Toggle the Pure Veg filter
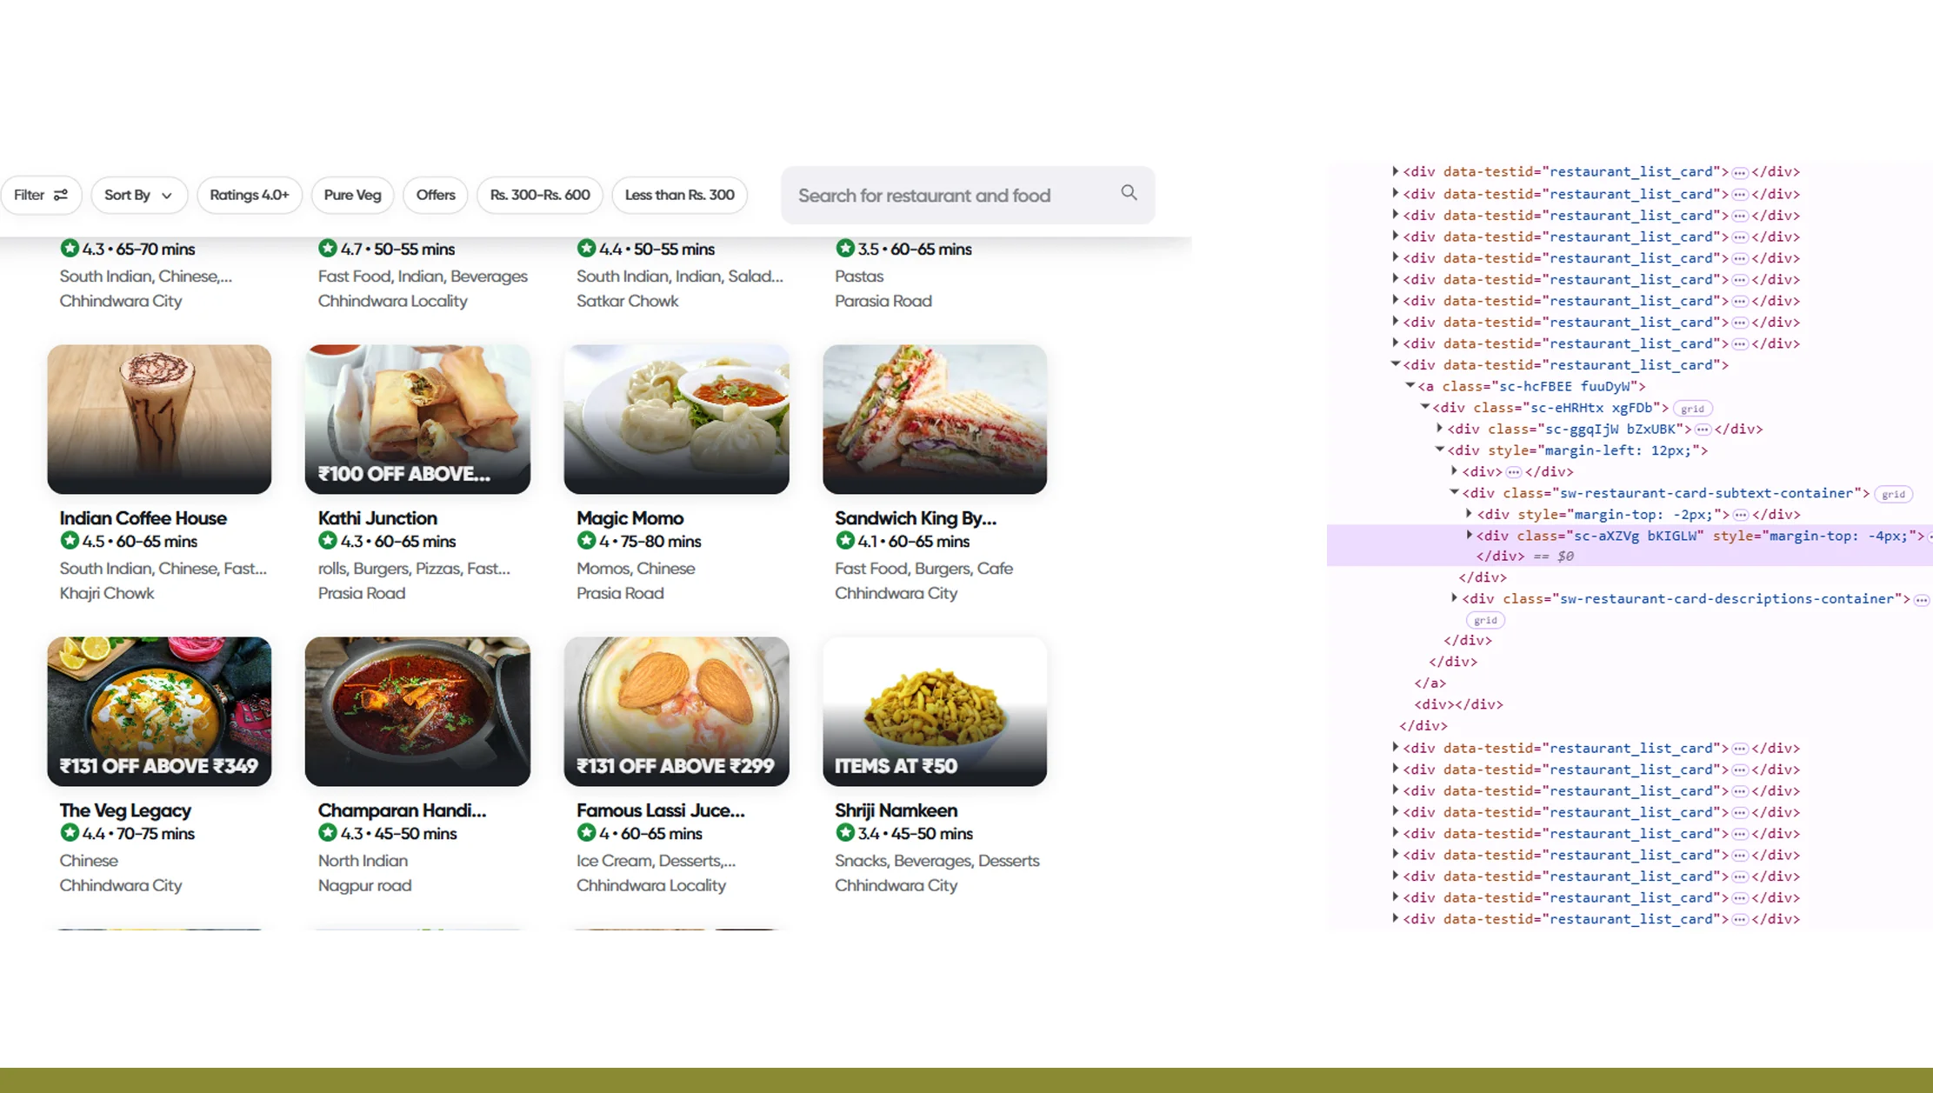Viewport: 1933px width, 1093px height. (x=352, y=195)
